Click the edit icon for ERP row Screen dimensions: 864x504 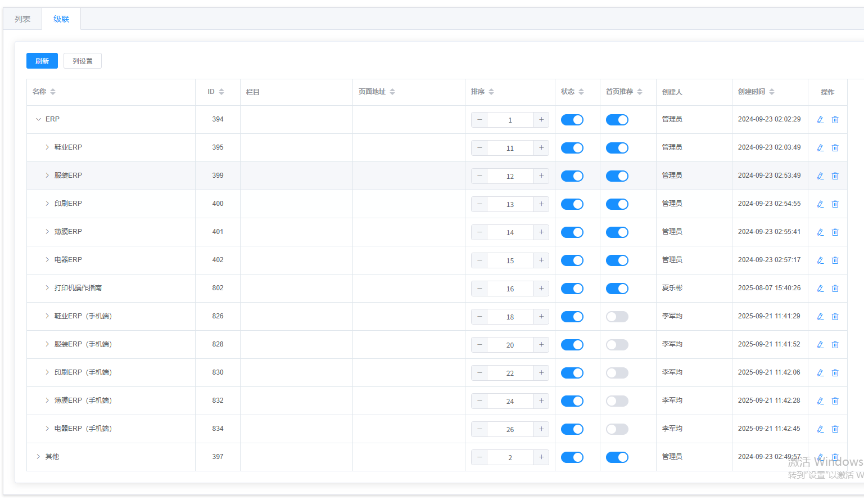tap(820, 120)
